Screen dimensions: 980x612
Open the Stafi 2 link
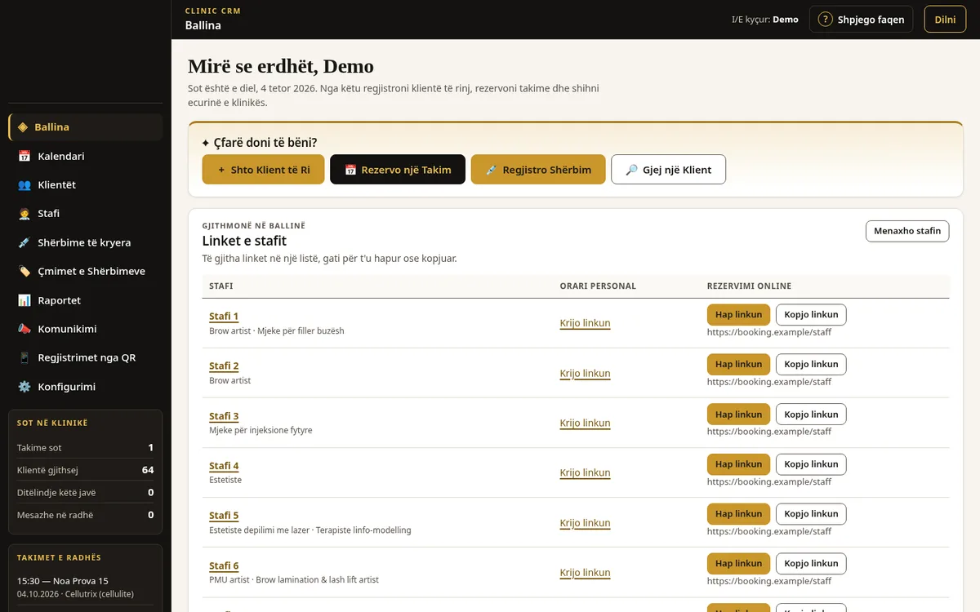pos(224,366)
